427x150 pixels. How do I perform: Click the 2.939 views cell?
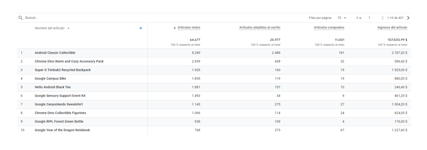pyautogui.click(x=196, y=62)
